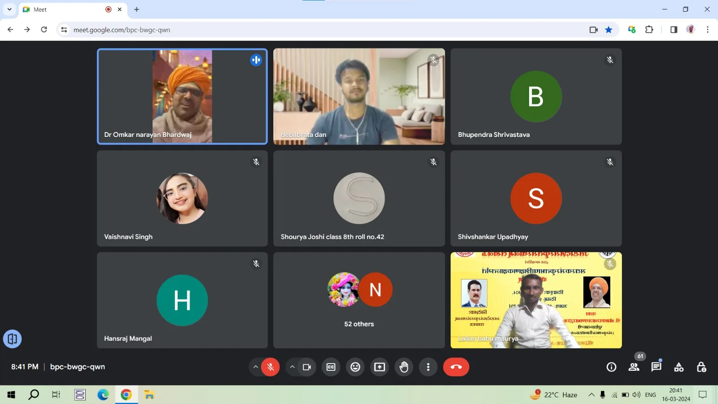Open the chat with everyone panel
The width and height of the screenshot is (718, 404).
[x=656, y=367]
